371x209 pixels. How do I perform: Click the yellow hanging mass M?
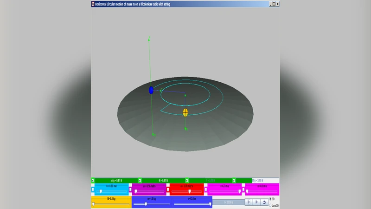pyautogui.click(x=185, y=112)
